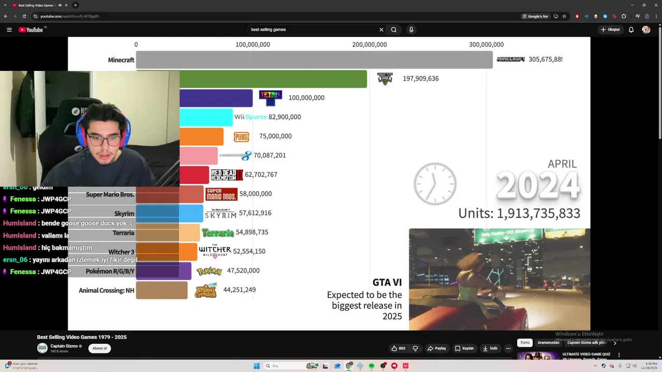662x372 pixels.
Task: Select the Aramanızdan filter chip
Action: [x=548, y=343]
